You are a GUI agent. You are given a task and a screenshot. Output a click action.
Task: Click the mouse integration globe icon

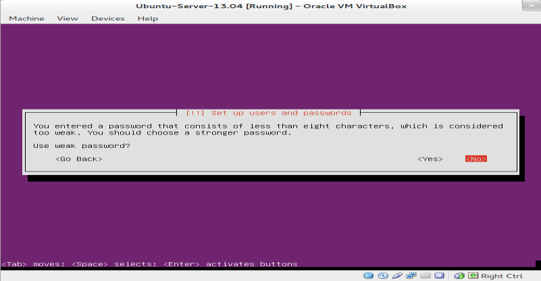(x=459, y=276)
